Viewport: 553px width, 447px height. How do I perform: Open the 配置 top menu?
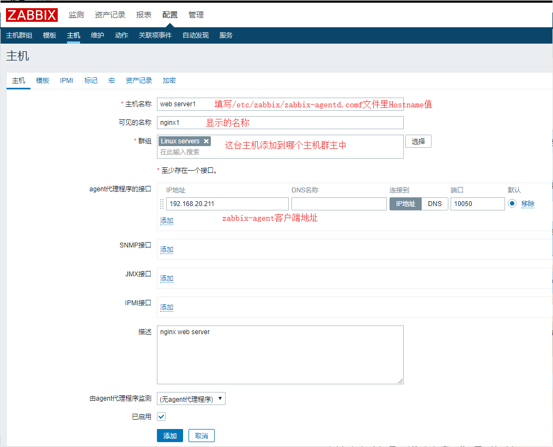(170, 15)
